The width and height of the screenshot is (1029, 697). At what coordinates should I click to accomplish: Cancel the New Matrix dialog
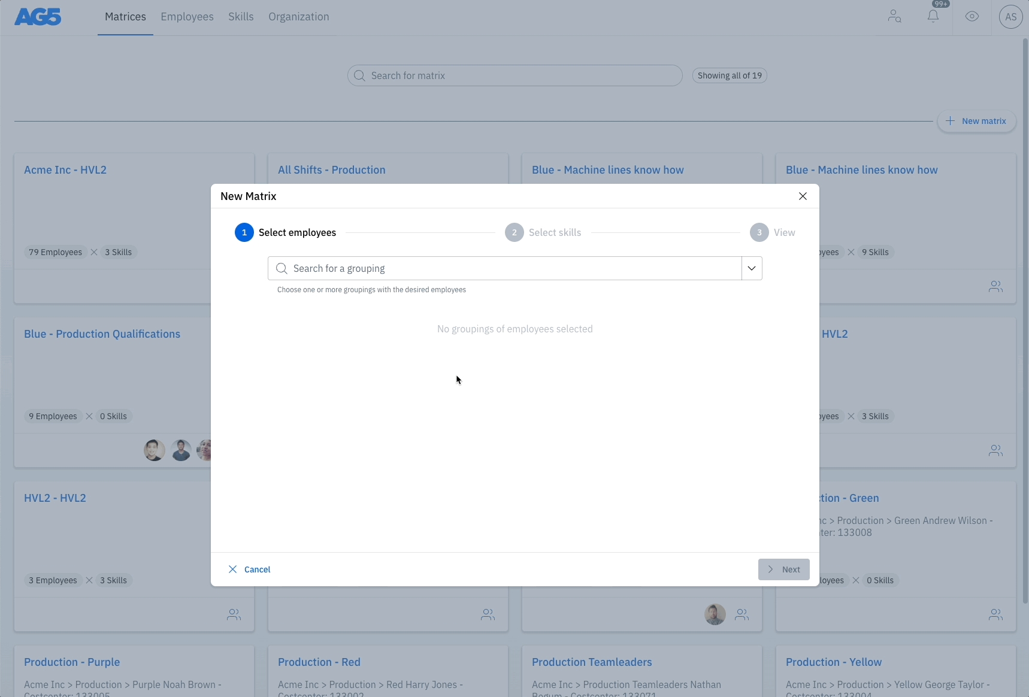pos(250,569)
